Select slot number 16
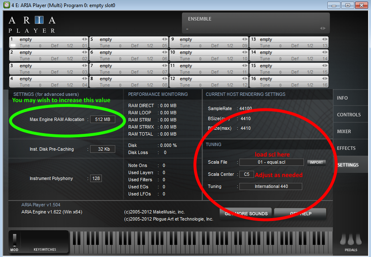This screenshot has width=371, height=257. coord(253,78)
